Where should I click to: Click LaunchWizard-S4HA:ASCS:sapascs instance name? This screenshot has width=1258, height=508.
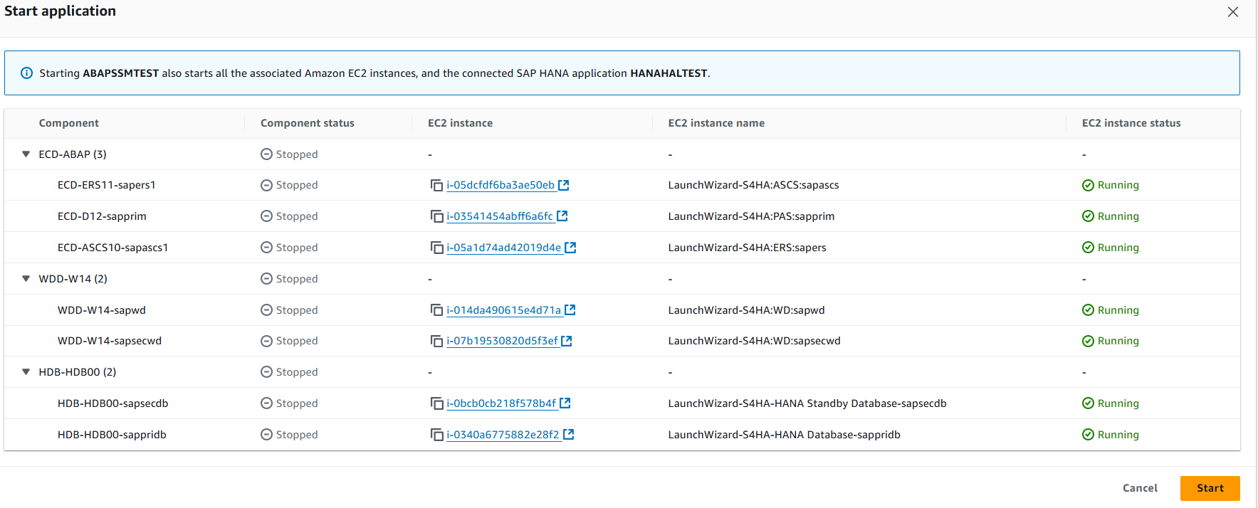pyautogui.click(x=753, y=185)
